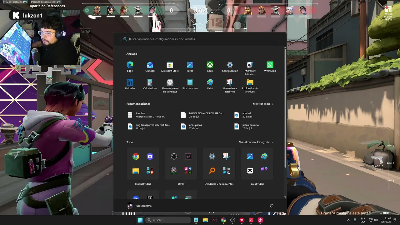Image resolution: width=400 pixels, height=225 pixels.
Task: Click Mostrar todo recommendations link
Action: [263, 104]
